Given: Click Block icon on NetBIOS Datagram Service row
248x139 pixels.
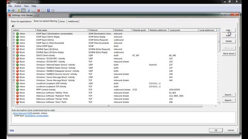Looking at the screenshot, I should coord(17,71).
